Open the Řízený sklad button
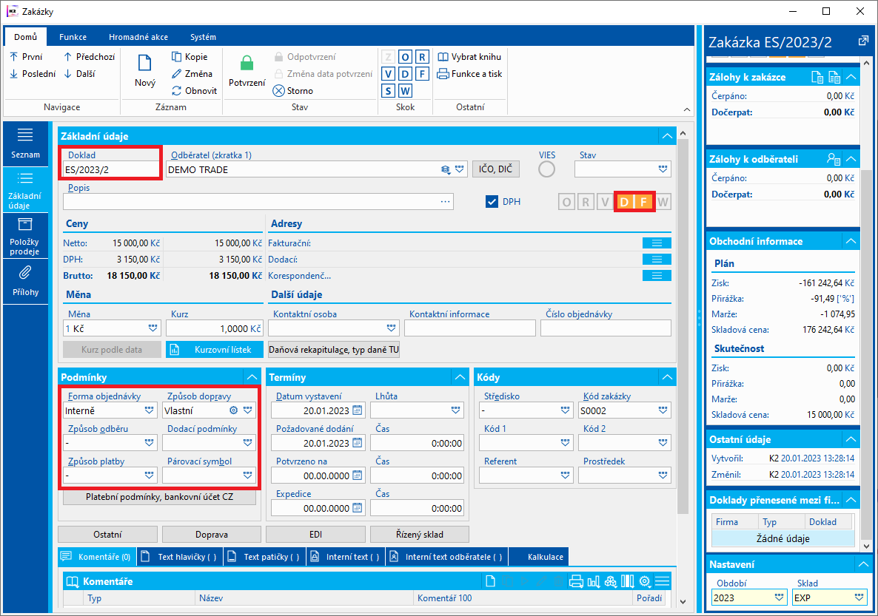 coord(420,535)
